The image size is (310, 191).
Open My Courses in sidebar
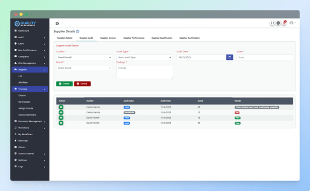[x=24, y=102]
